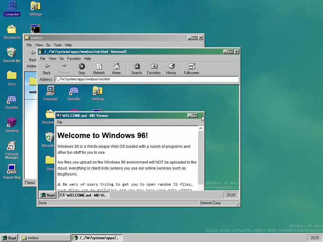Open the Go menu in InternetE
The width and height of the screenshot is (323, 242).
click(62, 59)
